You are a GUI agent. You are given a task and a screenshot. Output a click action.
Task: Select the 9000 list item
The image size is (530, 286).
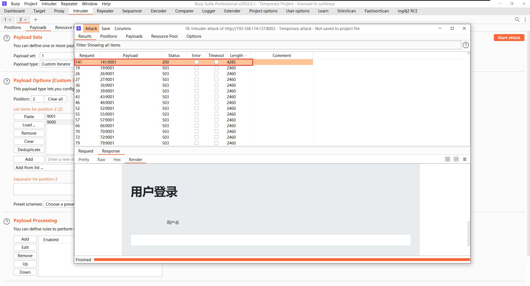pyautogui.click(x=60, y=122)
